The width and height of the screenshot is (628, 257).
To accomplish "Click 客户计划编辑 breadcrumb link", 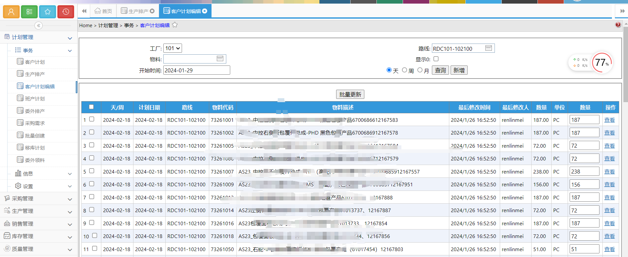I will pos(155,26).
